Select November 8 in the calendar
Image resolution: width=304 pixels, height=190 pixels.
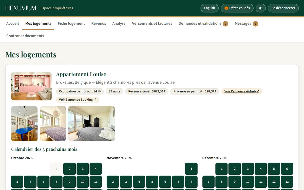click(191, 182)
